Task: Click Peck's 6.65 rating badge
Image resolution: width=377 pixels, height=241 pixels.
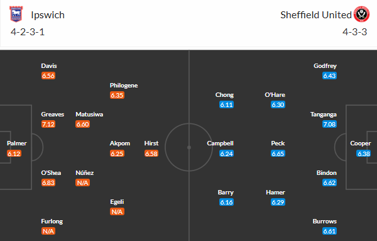Action: (x=278, y=154)
